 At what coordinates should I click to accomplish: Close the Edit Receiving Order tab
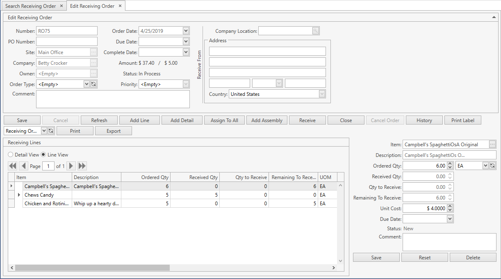tap(120, 6)
